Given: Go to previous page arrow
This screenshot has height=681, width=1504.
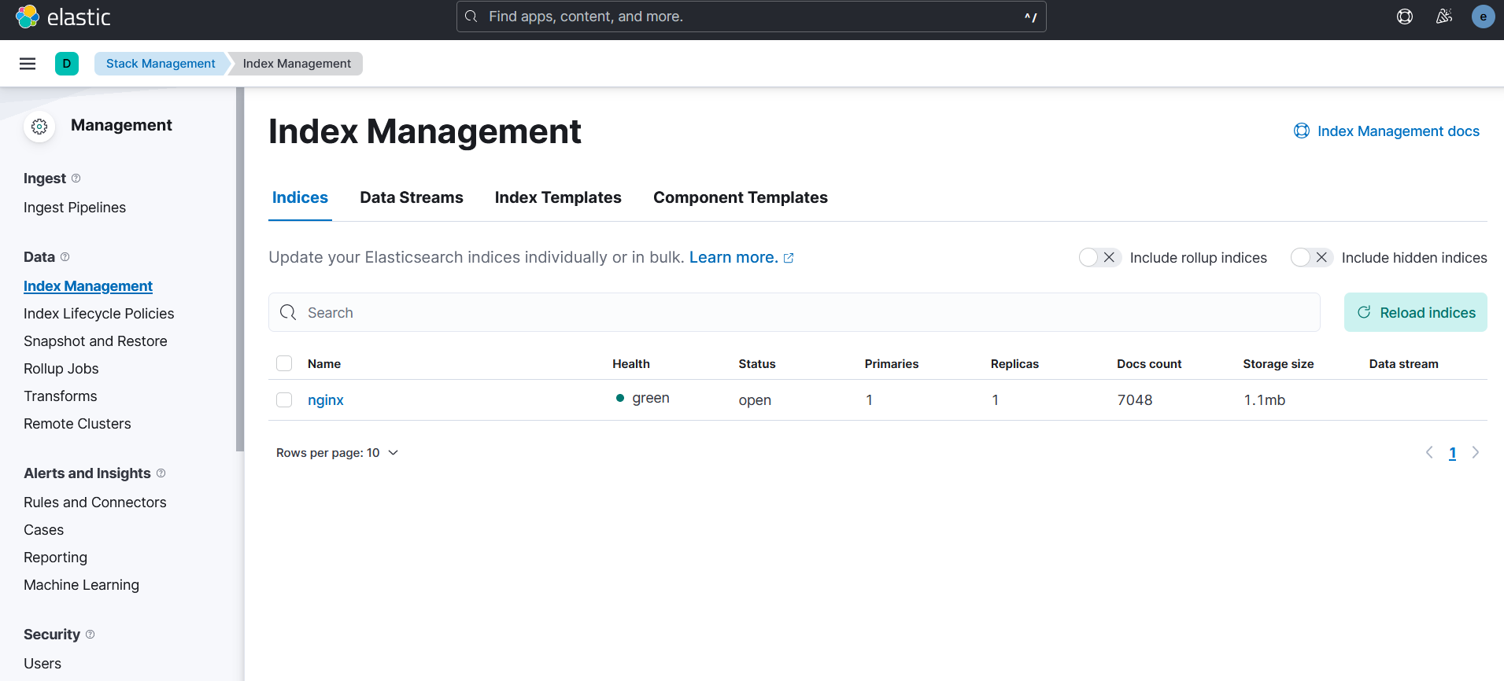Looking at the screenshot, I should (1429, 453).
